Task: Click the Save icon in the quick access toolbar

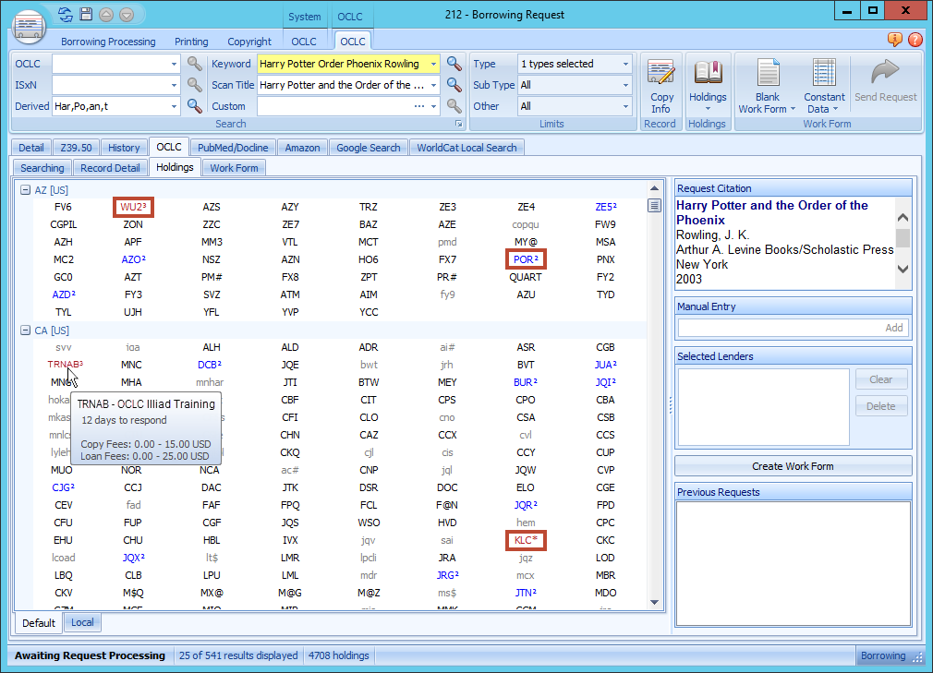Action: click(85, 14)
